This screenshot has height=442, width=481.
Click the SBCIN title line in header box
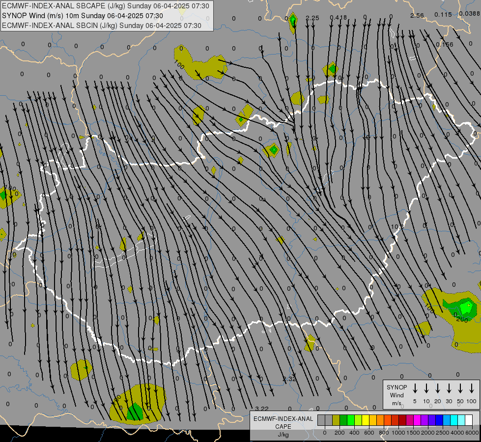tap(102, 26)
